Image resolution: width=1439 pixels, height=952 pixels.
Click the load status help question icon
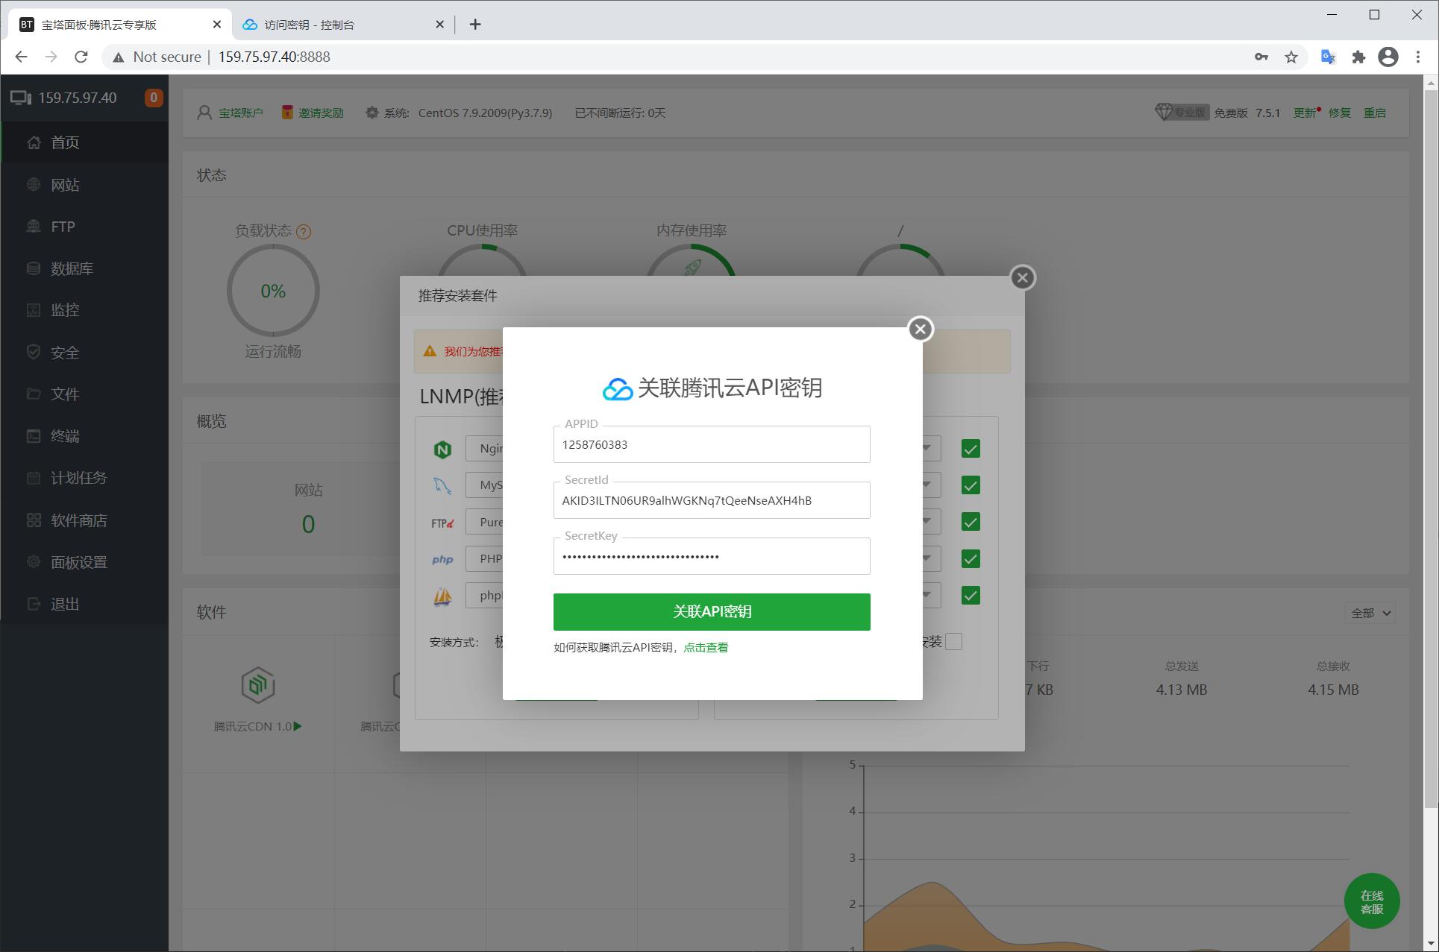(x=304, y=232)
